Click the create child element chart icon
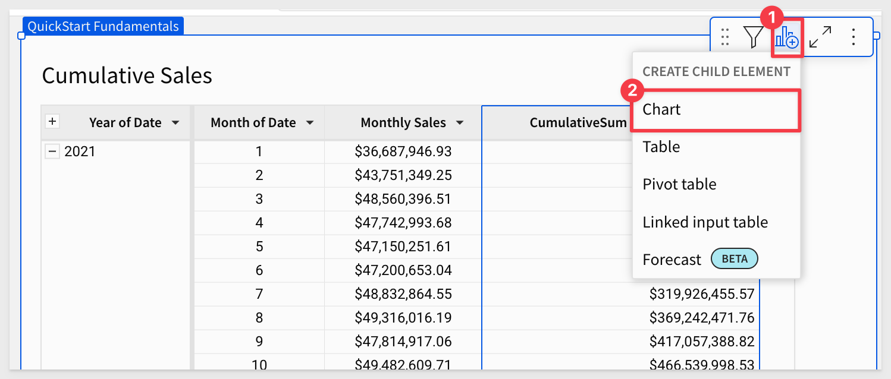The image size is (891, 379). click(787, 37)
